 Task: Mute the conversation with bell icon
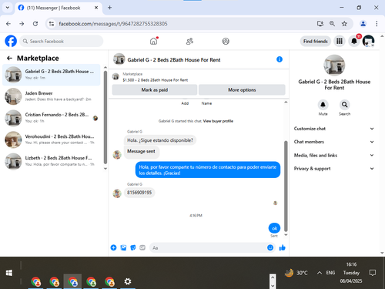[323, 105]
